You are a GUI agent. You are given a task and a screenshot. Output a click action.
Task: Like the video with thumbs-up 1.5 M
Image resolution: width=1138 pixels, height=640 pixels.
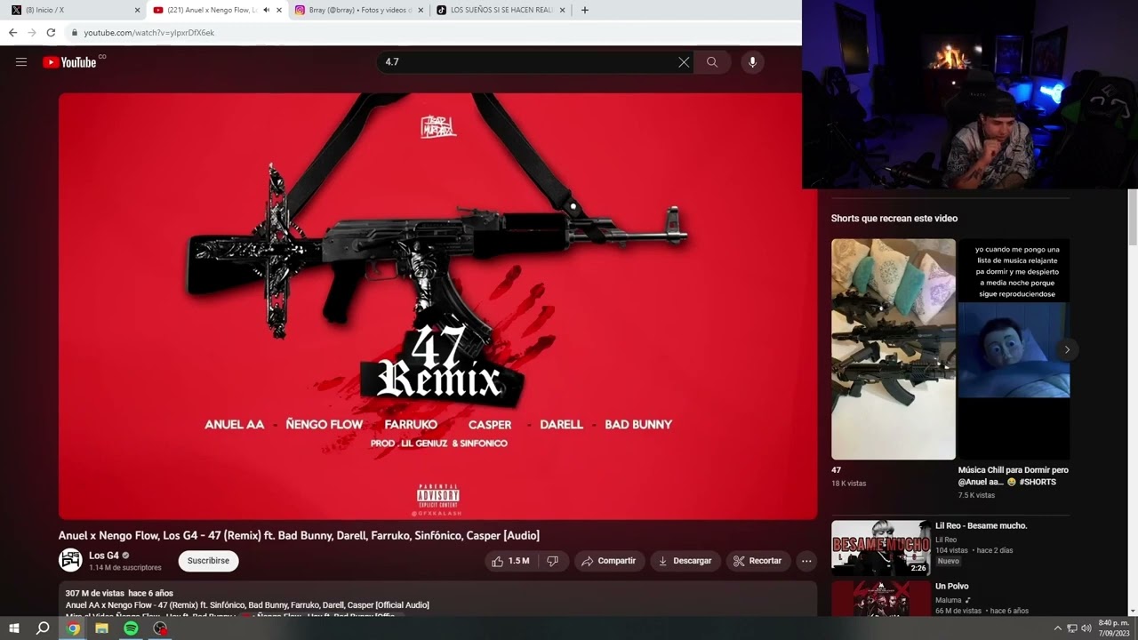click(510, 561)
